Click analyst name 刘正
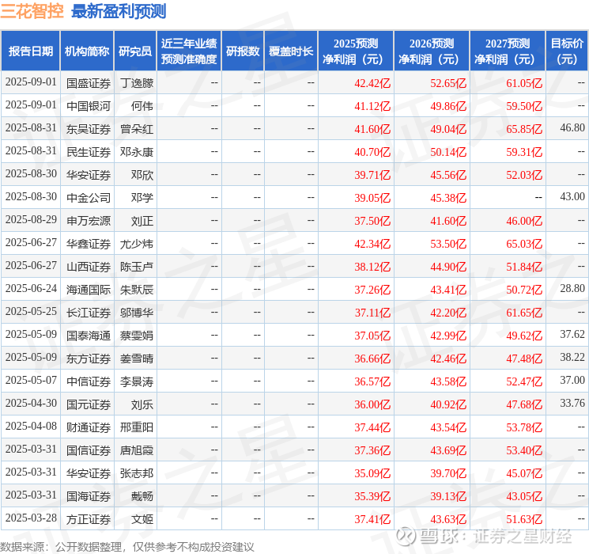The image size is (589, 554). tap(142, 221)
